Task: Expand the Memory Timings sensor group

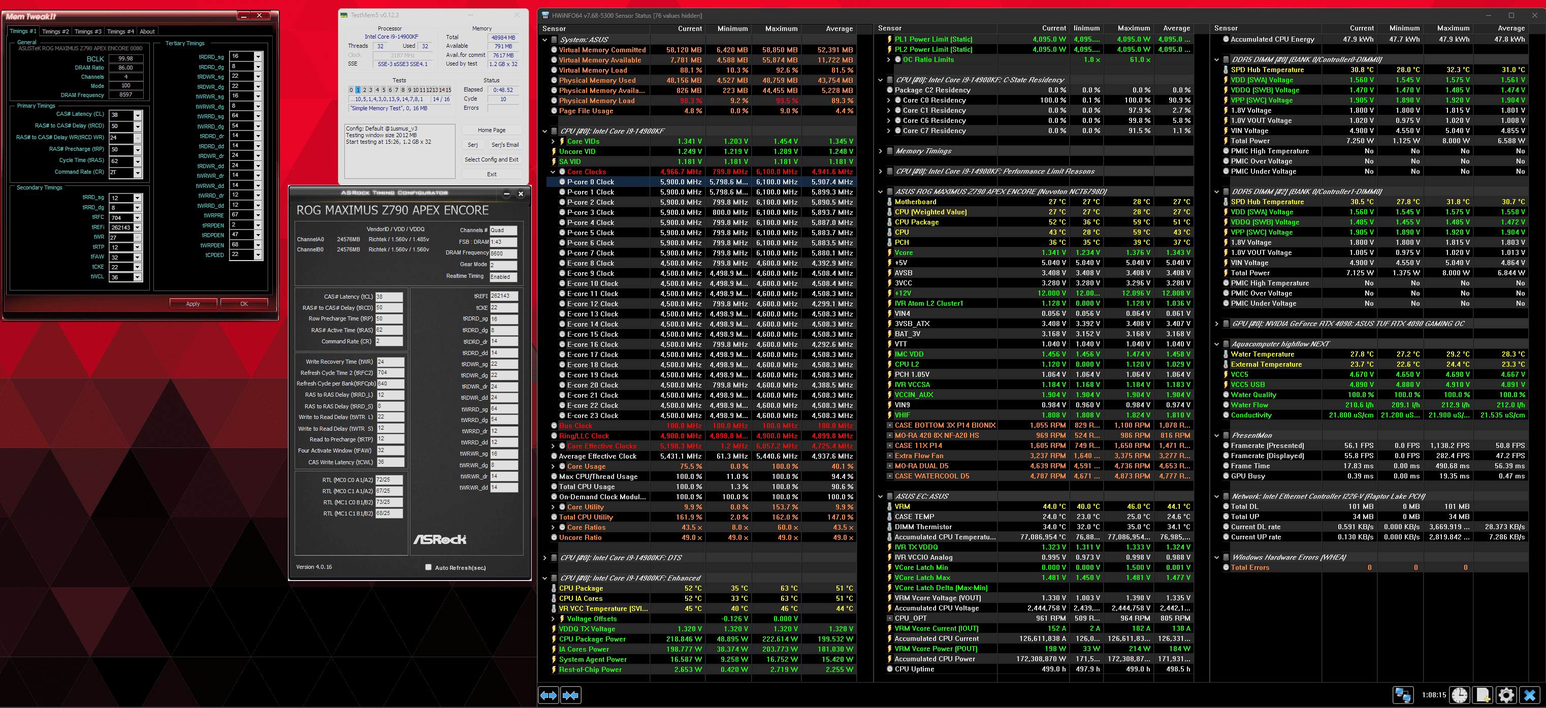Action: [881, 151]
